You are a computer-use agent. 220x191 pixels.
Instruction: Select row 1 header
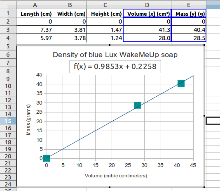8,13
